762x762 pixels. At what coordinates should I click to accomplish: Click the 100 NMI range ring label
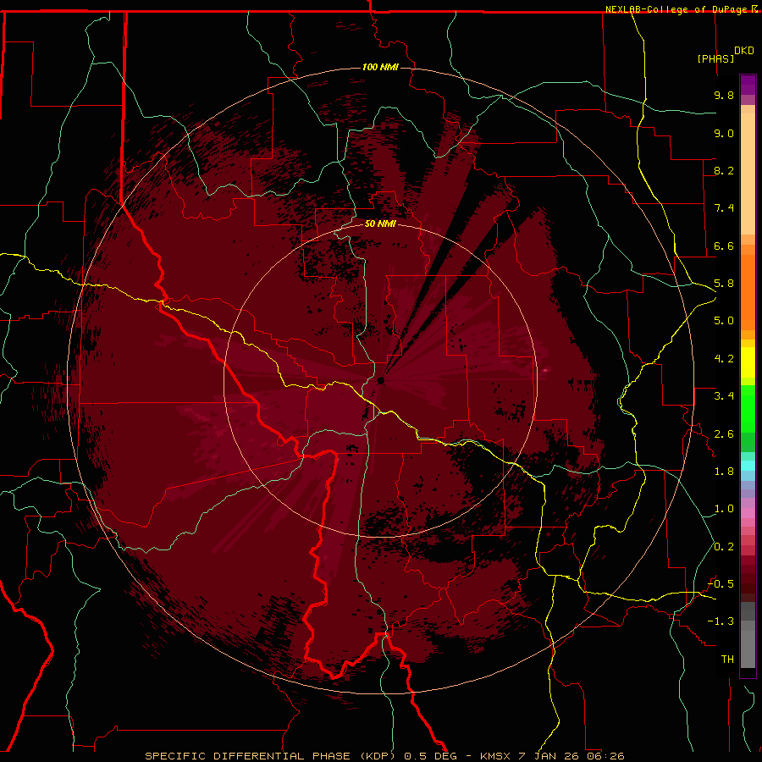pyautogui.click(x=380, y=67)
